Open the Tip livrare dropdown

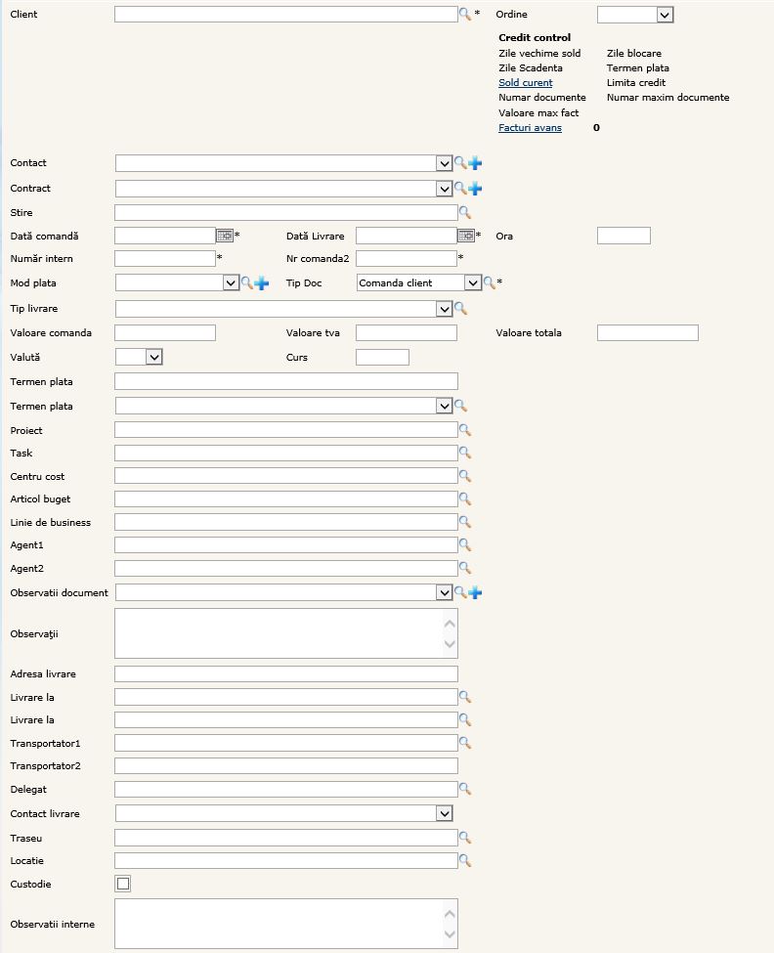pyautogui.click(x=445, y=309)
